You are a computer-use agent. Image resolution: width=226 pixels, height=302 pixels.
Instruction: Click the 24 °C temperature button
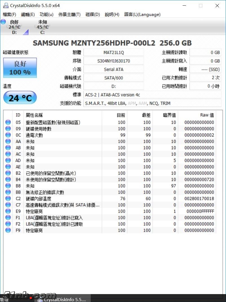point(20,98)
